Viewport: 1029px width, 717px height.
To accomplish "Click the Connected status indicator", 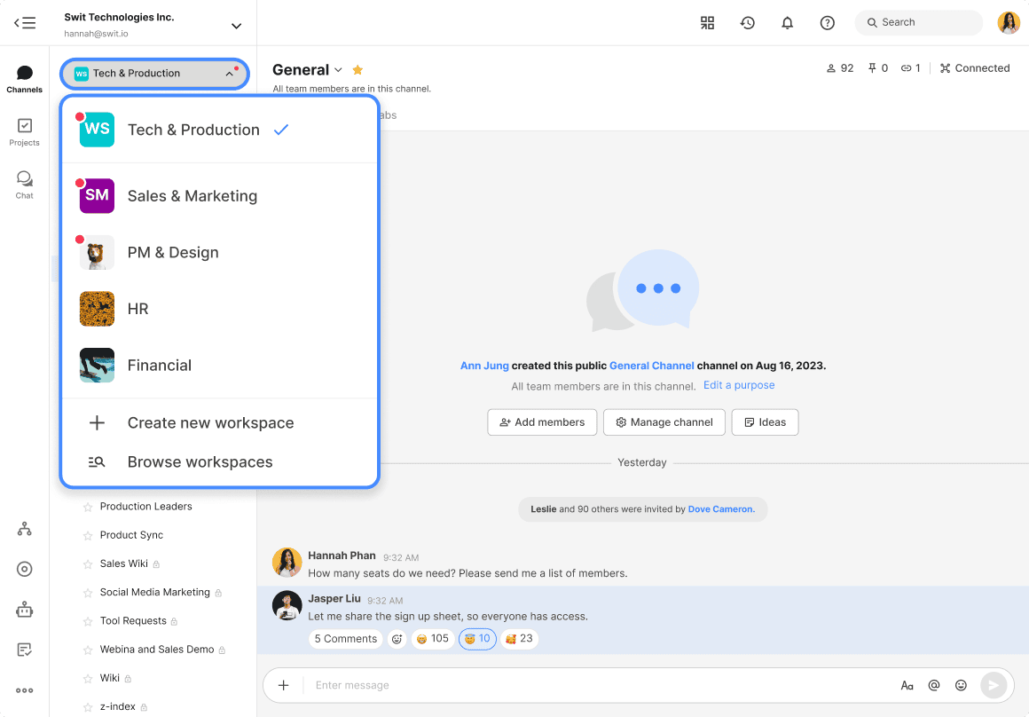I will pos(975,68).
